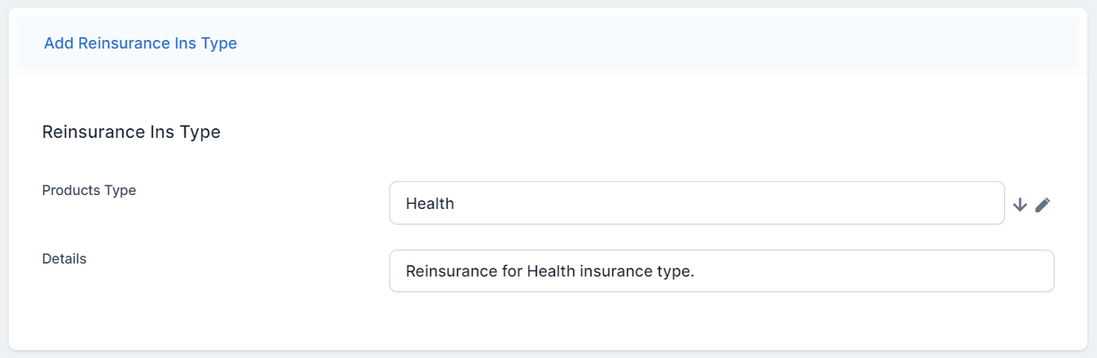
Task: Click the Details field label
Action: (x=64, y=258)
